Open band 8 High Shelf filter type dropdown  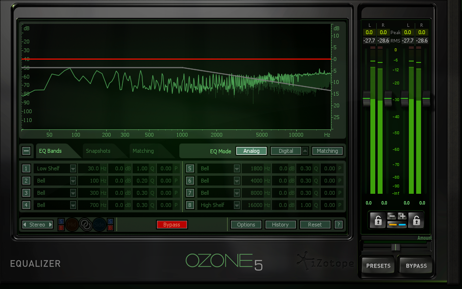[x=236, y=205]
